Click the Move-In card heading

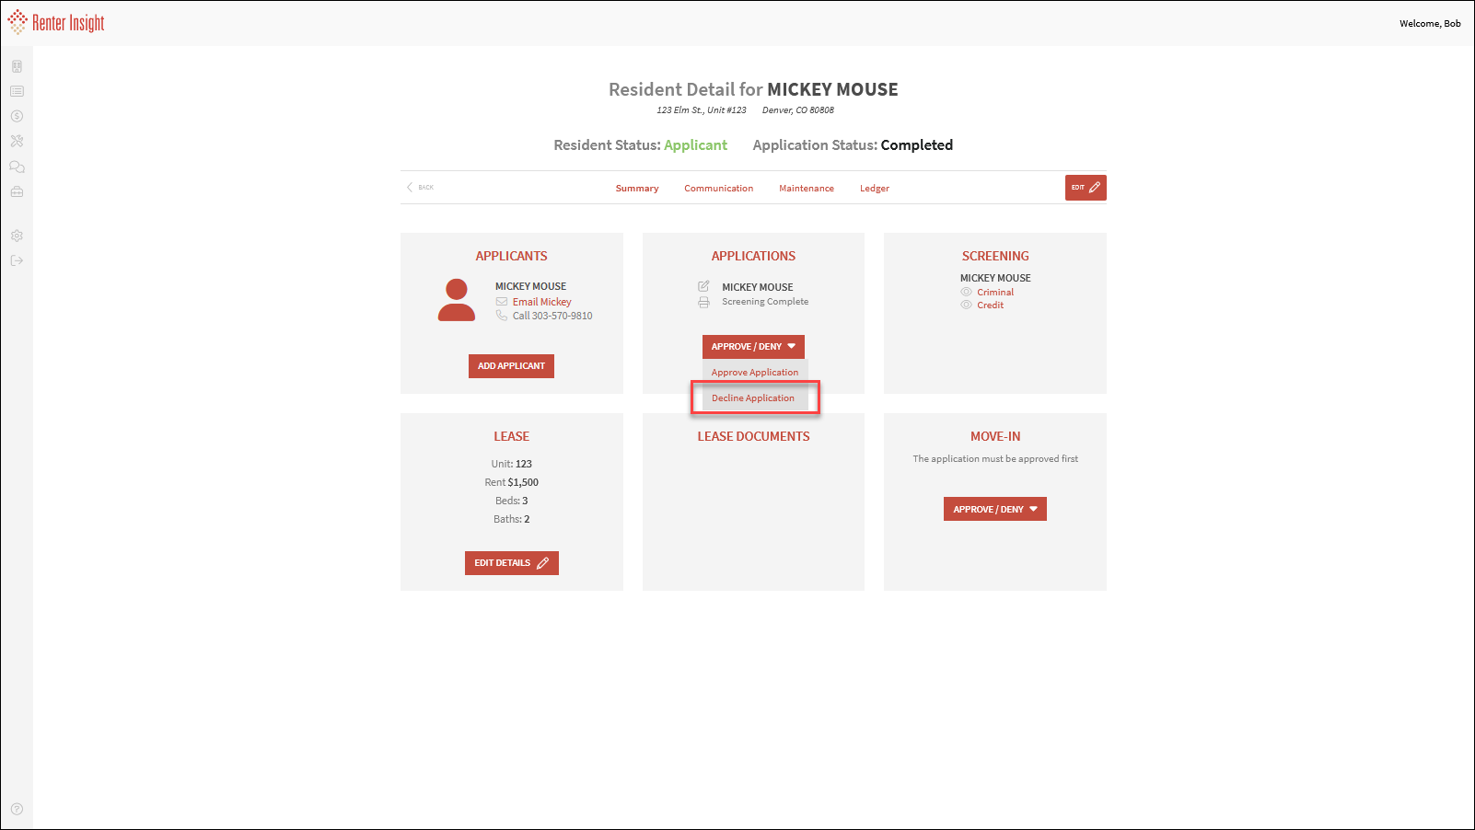click(995, 436)
